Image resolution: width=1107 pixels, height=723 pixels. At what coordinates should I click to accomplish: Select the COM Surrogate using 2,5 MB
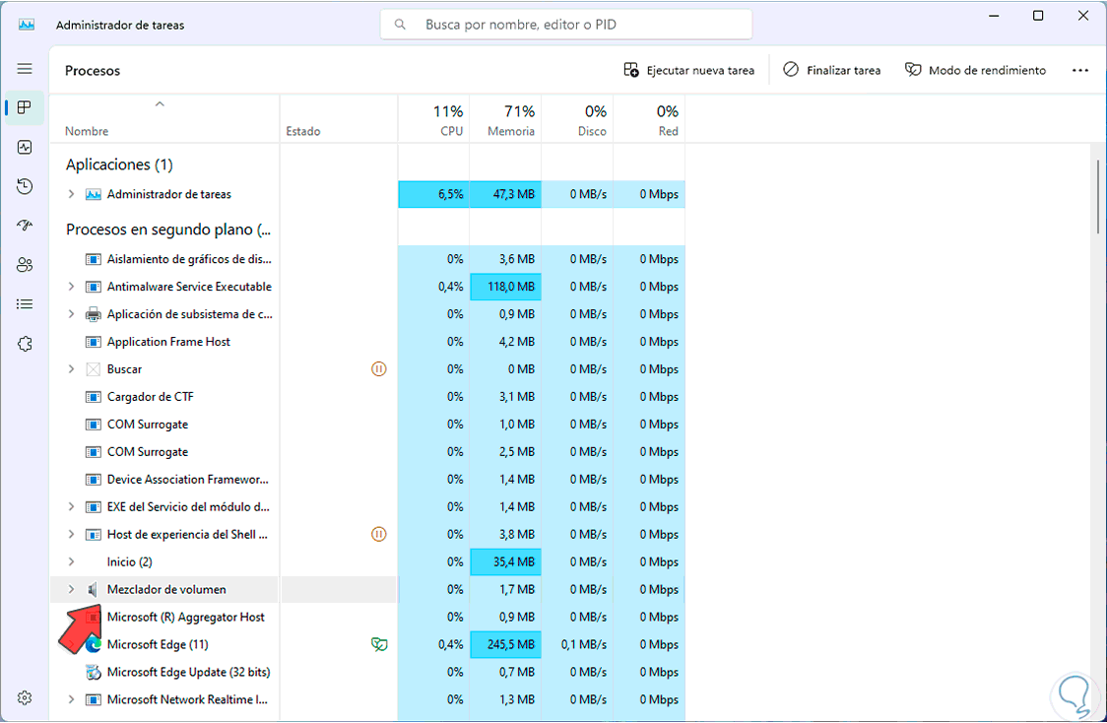pyautogui.click(x=367, y=452)
